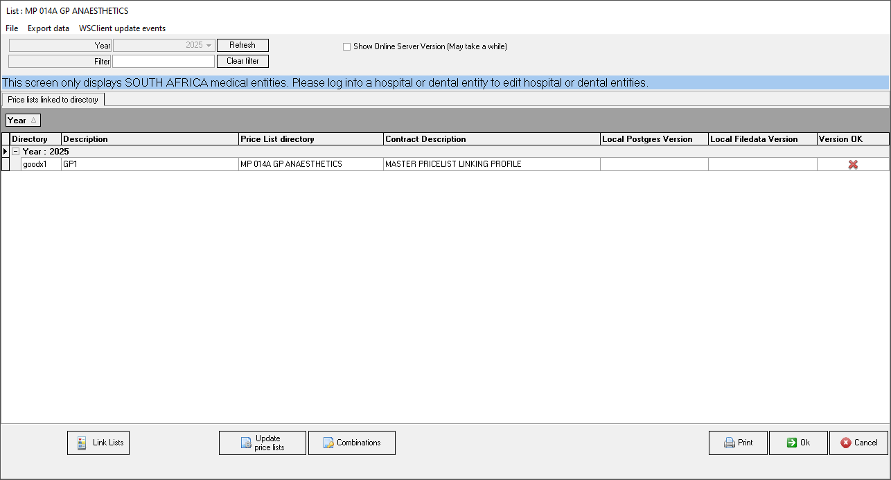This screenshot has height=480, width=891.
Task: Open WSClient update events menu
Action: click(122, 28)
